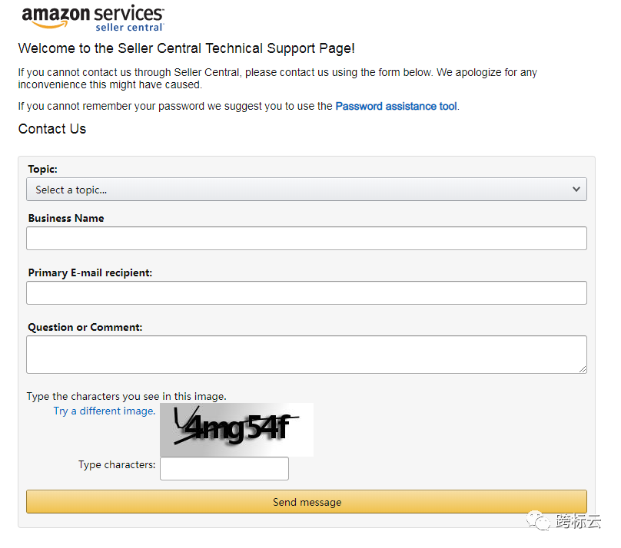Click the Question or Comment text area
The width and height of the screenshot is (621, 548).
coord(307,355)
